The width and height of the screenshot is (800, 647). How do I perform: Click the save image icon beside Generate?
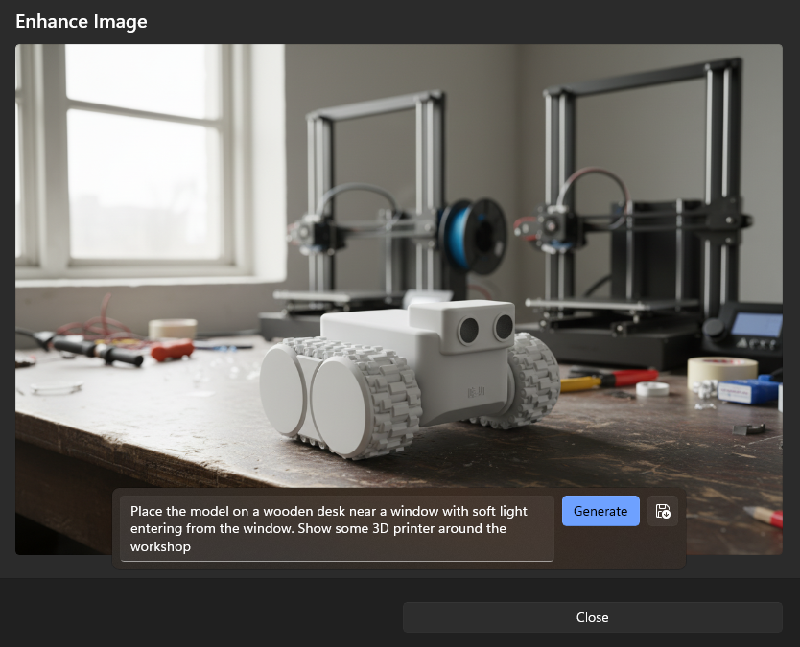[x=663, y=512]
